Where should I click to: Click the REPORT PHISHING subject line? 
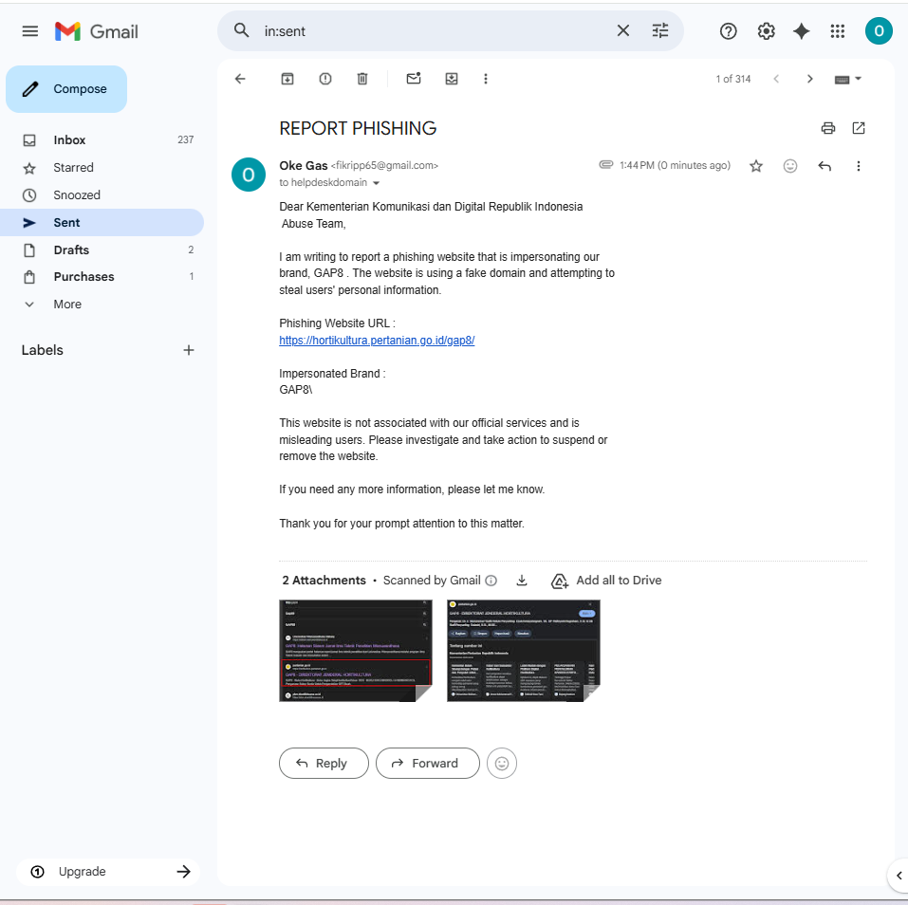pos(358,128)
